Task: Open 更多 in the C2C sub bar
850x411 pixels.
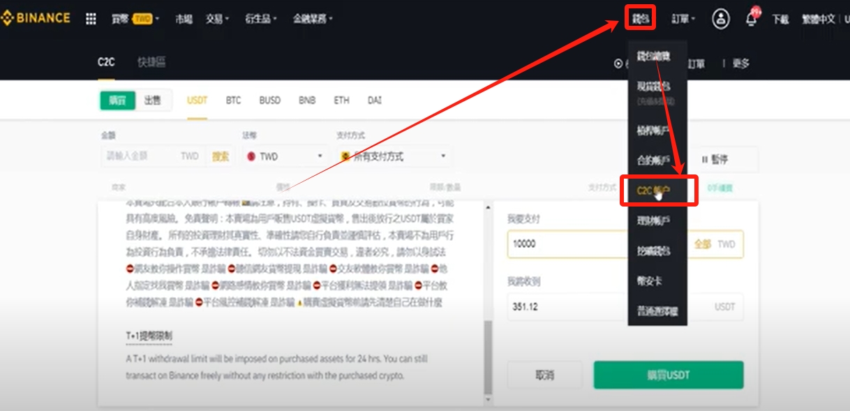Action: (740, 63)
